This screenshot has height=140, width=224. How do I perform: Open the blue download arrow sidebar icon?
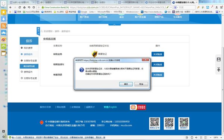(4, 19)
